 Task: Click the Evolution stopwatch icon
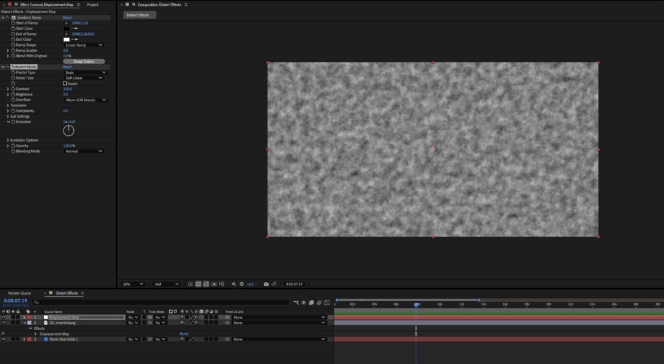(x=13, y=122)
